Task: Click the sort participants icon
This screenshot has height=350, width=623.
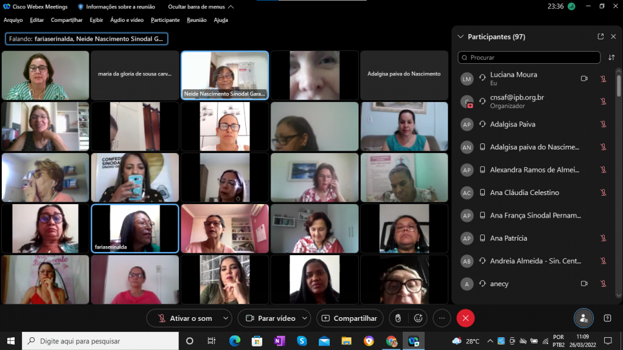Action: 611,58
